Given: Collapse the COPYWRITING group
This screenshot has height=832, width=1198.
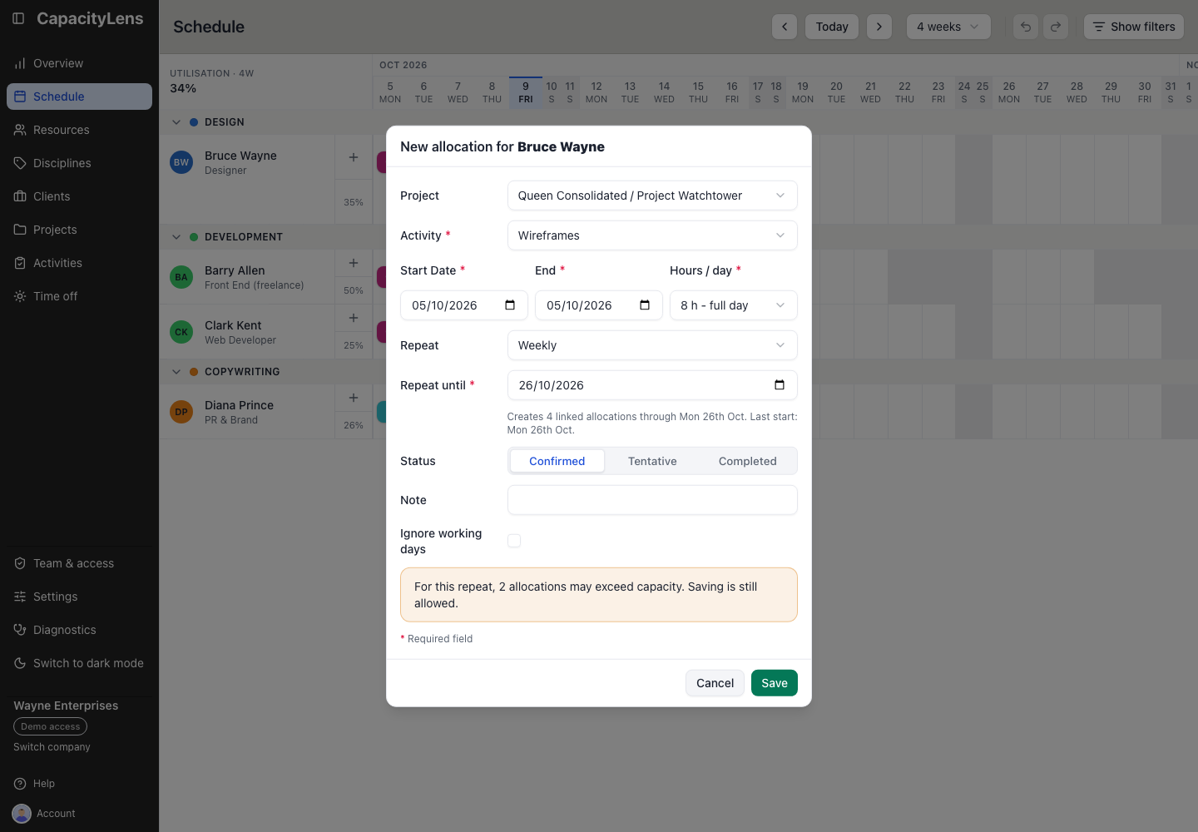Looking at the screenshot, I should (176, 372).
